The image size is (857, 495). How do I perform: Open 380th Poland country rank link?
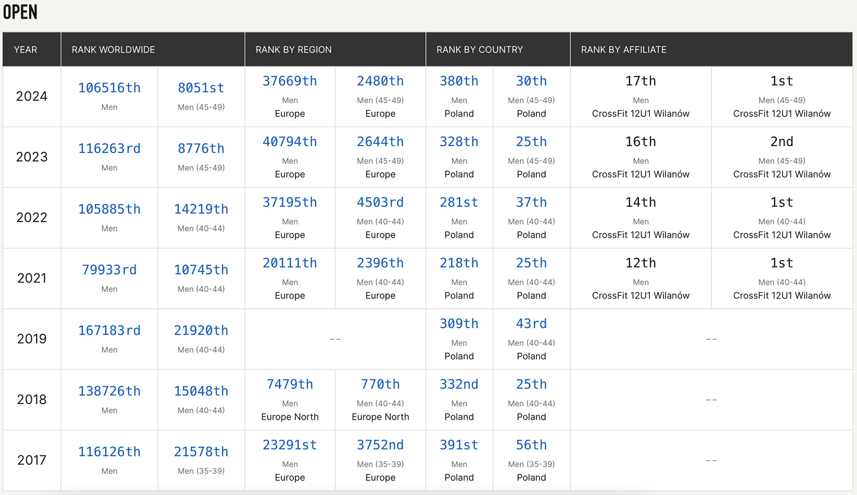(x=459, y=81)
